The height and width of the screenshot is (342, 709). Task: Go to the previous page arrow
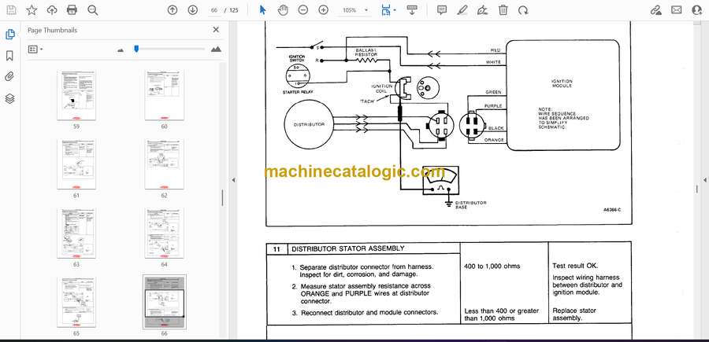coord(173,10)
